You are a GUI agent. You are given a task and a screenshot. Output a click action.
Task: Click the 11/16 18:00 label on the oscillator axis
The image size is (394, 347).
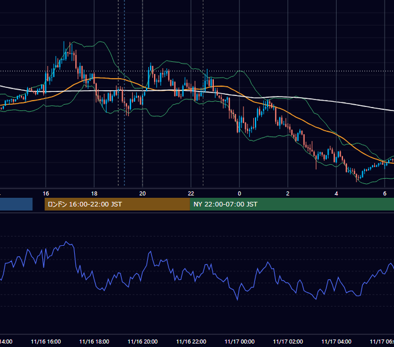click(x=94, y=341)
